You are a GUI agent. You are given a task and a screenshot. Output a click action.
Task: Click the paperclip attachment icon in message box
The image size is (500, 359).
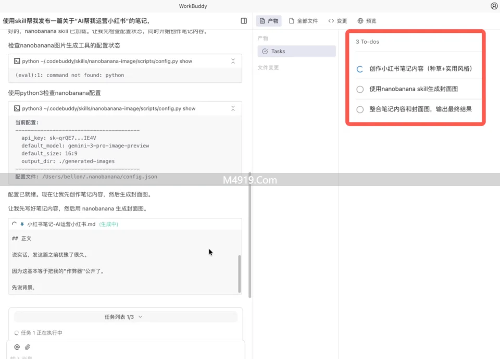27,347
